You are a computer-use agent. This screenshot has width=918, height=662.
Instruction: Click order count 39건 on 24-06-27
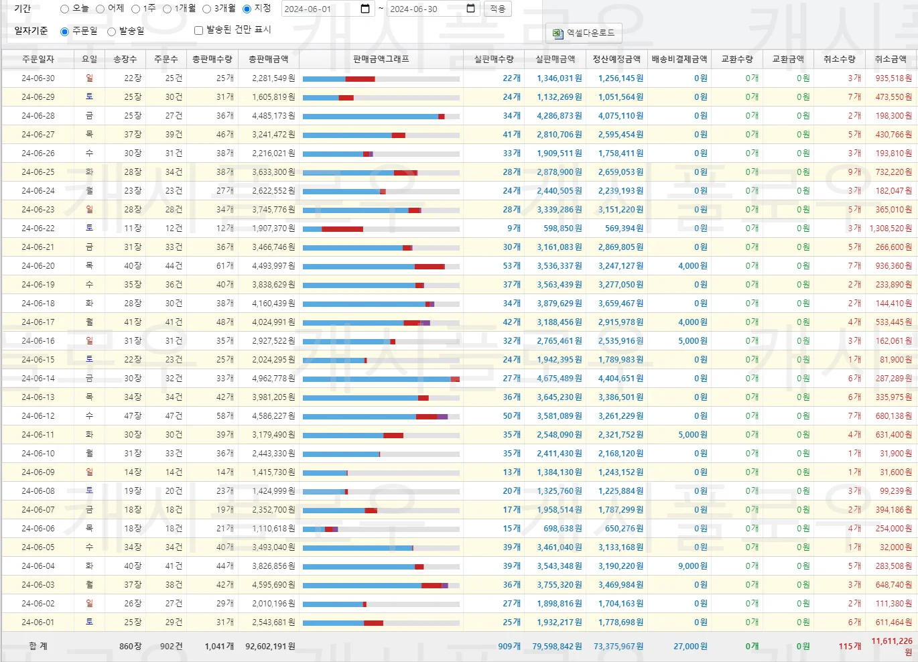coord(174,135)
